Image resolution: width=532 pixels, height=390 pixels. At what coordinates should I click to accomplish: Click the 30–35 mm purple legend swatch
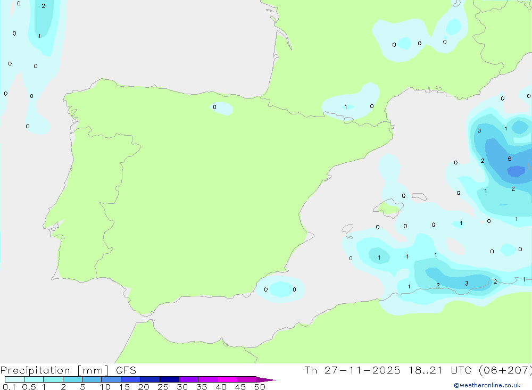coord(189,379)
